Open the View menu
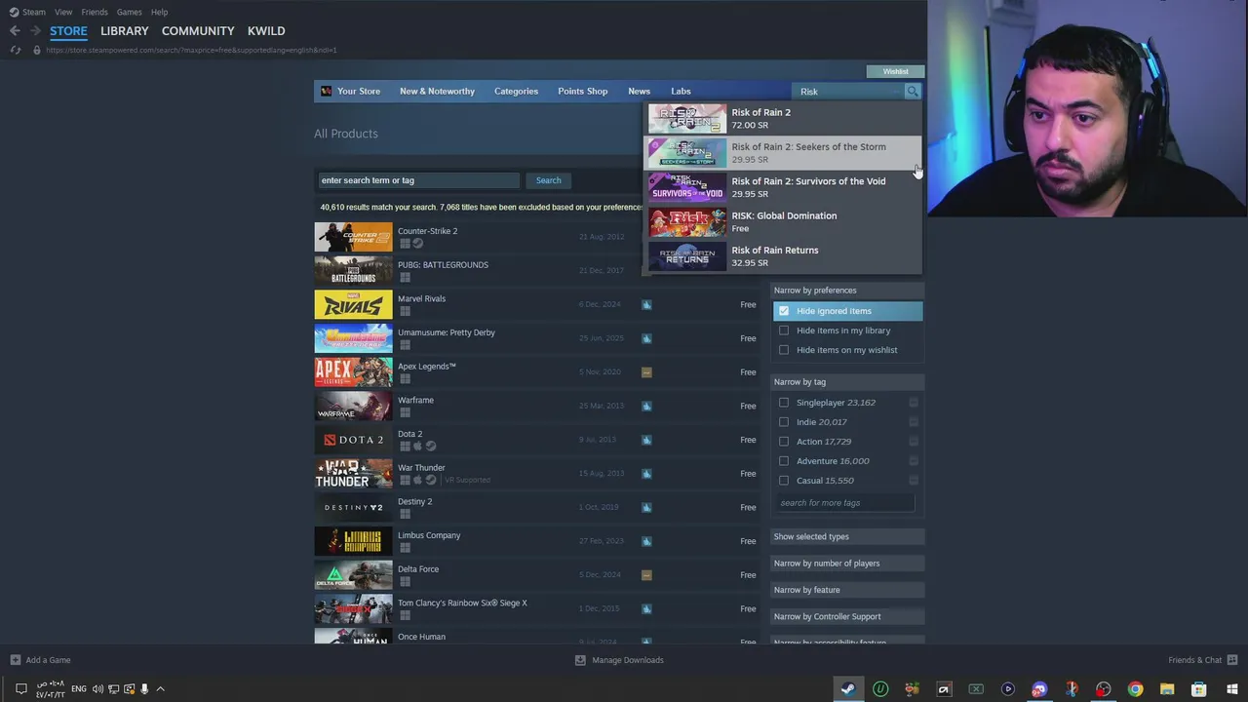 pyautogui.click(x=63, y=12)
